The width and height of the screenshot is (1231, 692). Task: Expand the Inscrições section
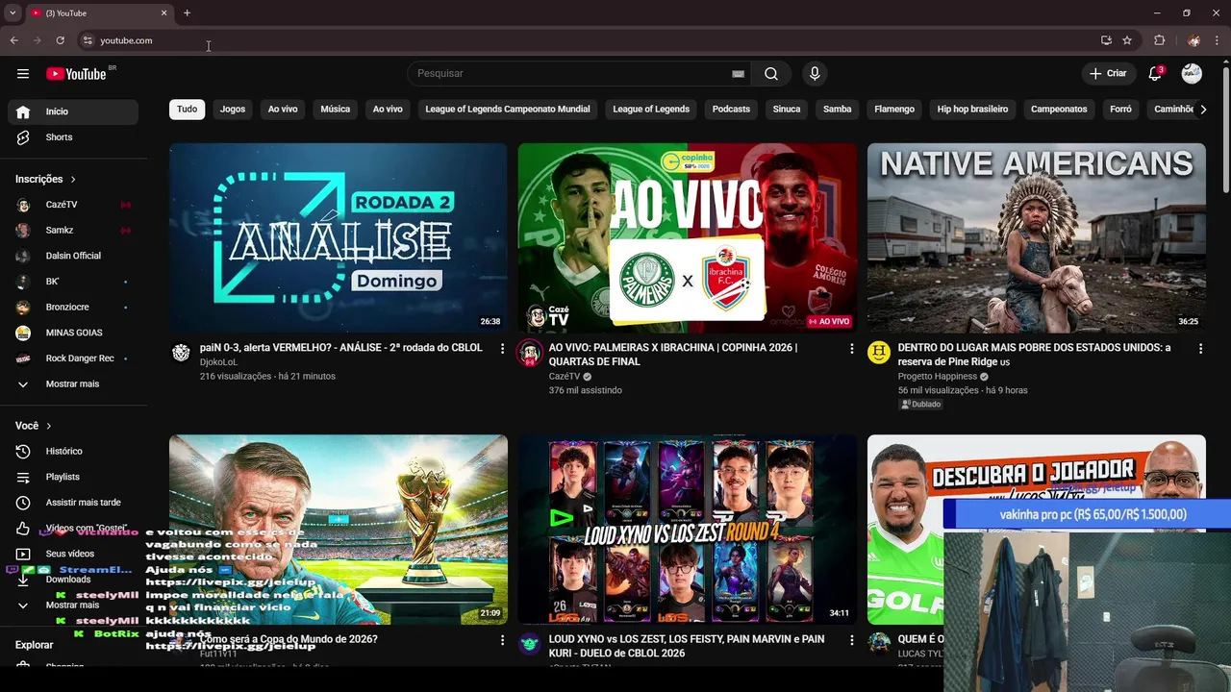[45, 179]
